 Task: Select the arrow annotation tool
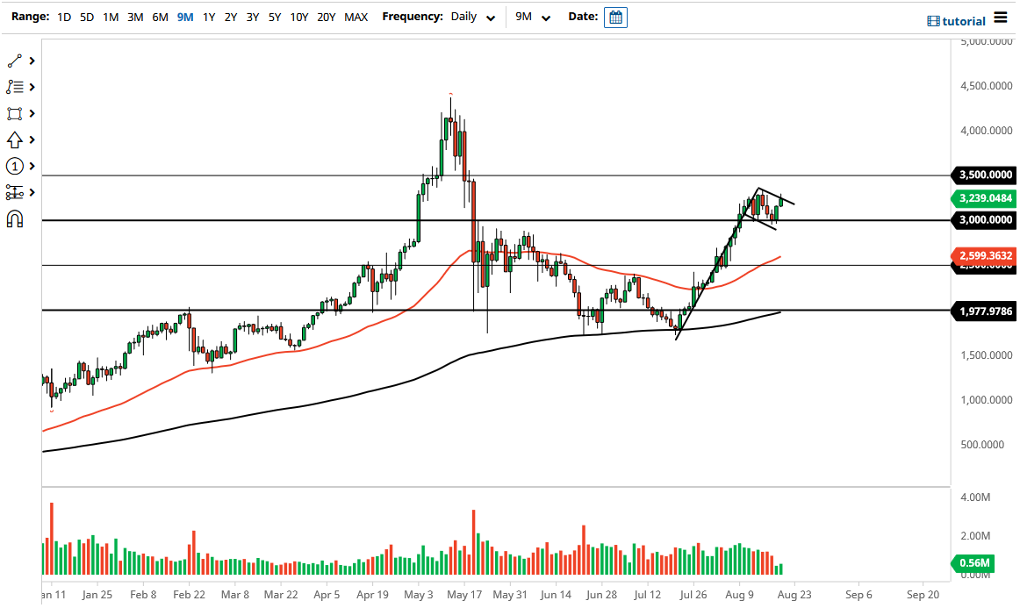15,139
